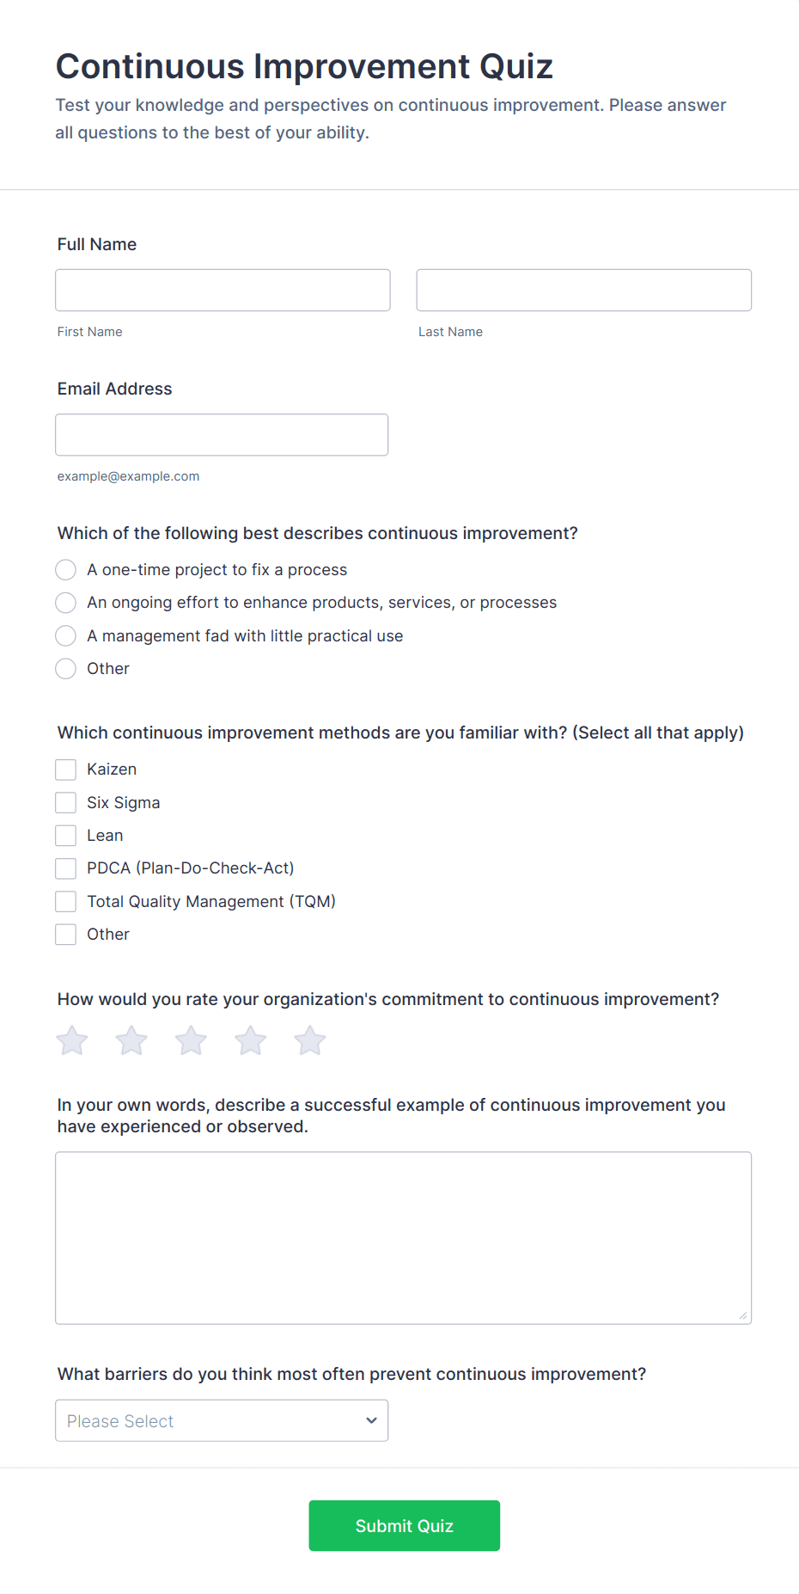Choose 'An ongoing effort to enhance products' option
Viewport: 799px width, 1594px height.
(x=65, y=603)
